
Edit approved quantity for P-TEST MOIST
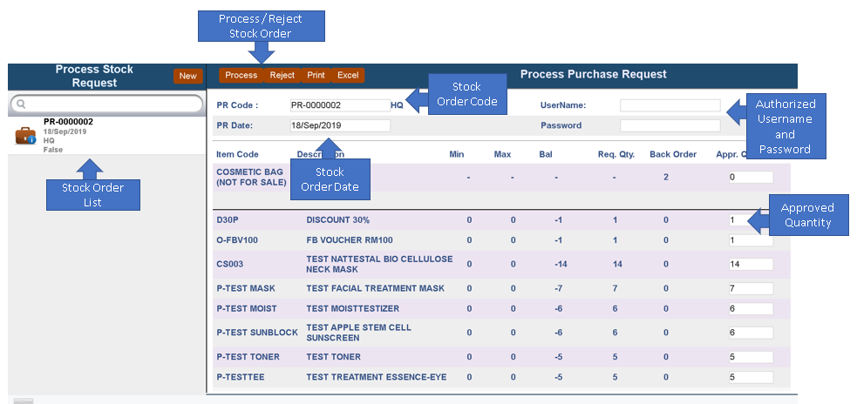pos(751,308)
